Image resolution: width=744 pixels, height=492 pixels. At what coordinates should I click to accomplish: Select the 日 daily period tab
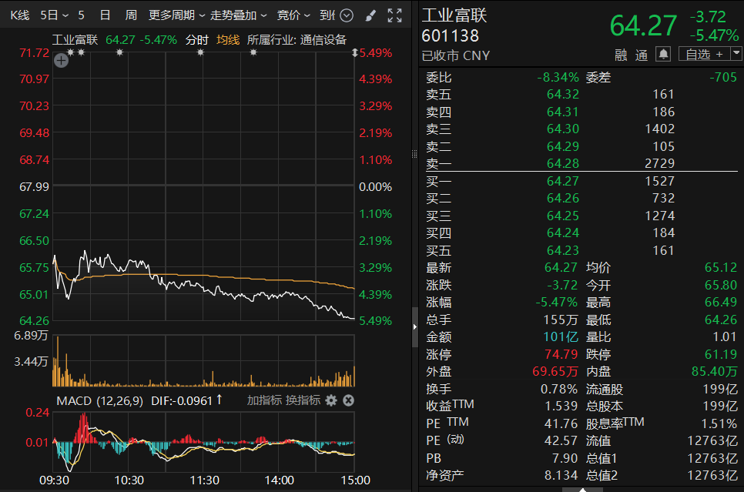pos(106,15)
